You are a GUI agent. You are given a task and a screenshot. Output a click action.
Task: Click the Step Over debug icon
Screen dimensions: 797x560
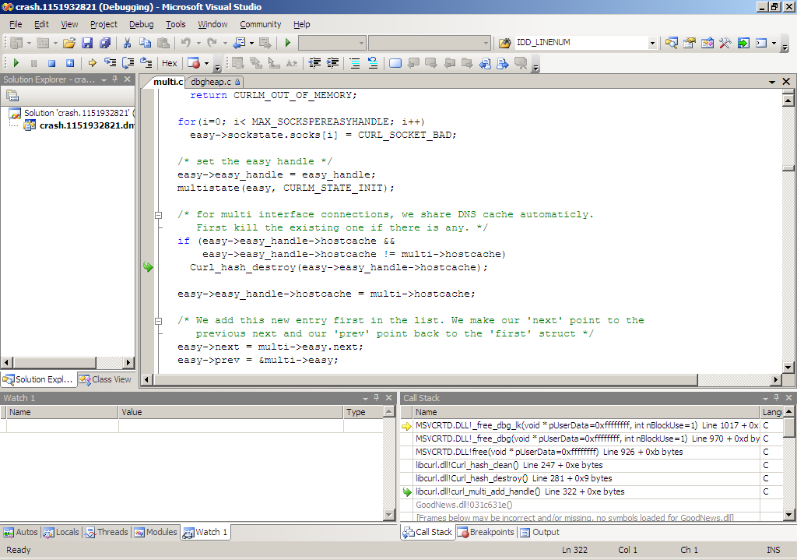pyautogui.click(x=128, y=63)
